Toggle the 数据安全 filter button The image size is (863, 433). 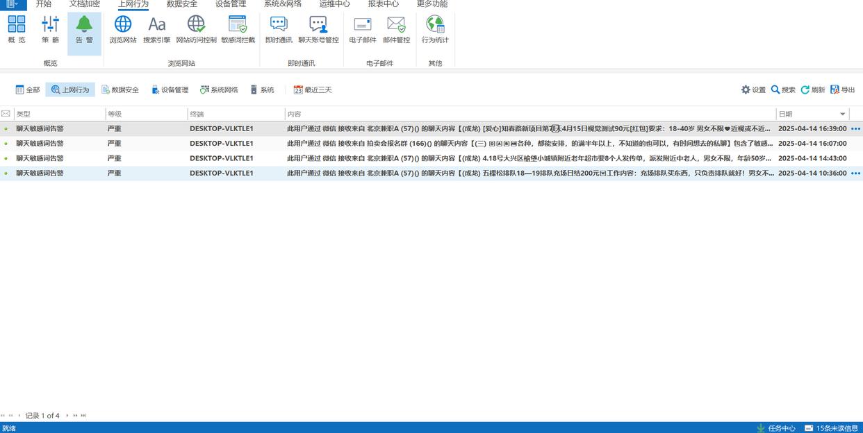(120, 90)
